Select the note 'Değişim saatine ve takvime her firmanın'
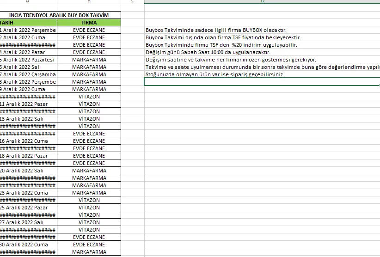This screenshot has height=257, width=380. (x=231, y=60)
